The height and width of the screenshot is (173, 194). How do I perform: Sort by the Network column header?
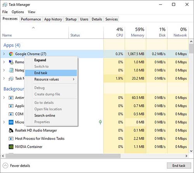point(178,32)
